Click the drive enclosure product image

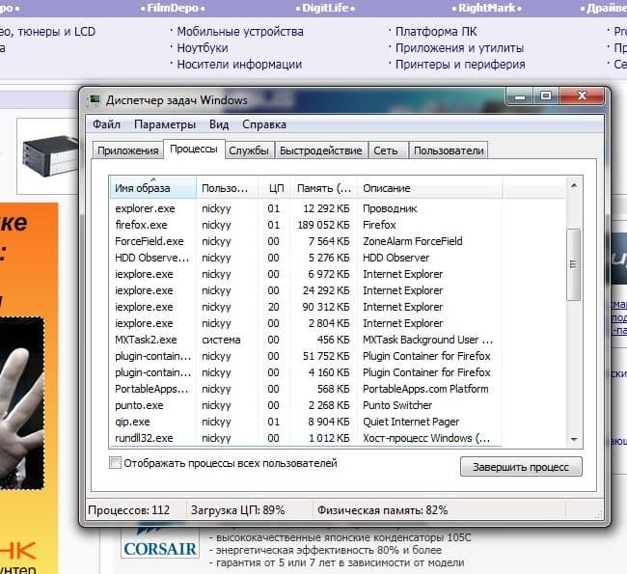point(50,156)
